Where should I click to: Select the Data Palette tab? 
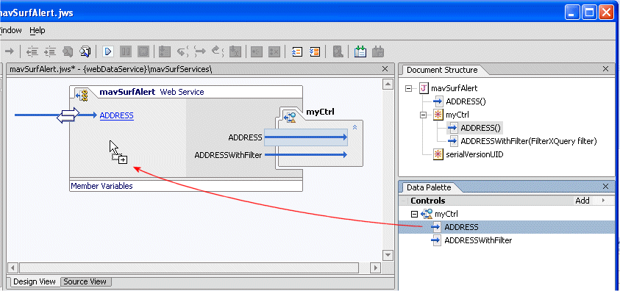pyautogui.click(x=429, y=187)
